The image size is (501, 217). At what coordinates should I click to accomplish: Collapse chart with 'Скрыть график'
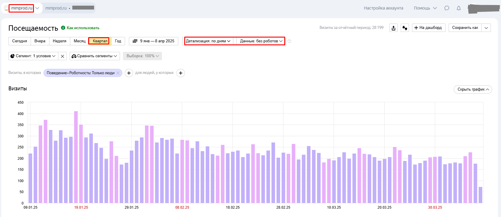[x=473, y=89]
